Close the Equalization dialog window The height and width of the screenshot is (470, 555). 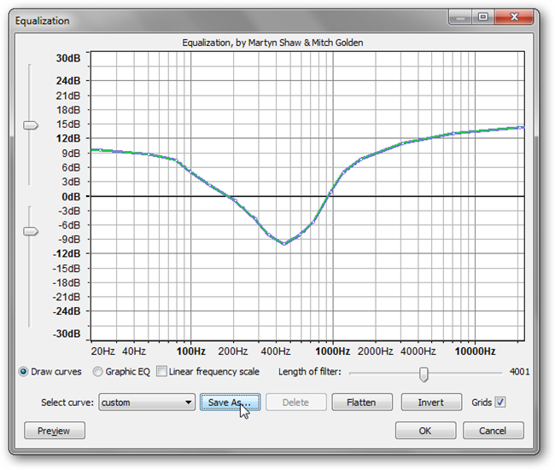point(514,16)
